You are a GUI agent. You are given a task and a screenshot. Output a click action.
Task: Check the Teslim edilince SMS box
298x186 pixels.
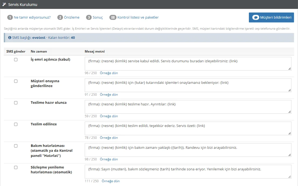pyautogui.click(x=16, y=124)
